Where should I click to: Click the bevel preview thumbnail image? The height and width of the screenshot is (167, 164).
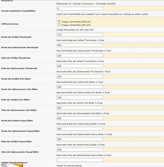coord(12,165)
